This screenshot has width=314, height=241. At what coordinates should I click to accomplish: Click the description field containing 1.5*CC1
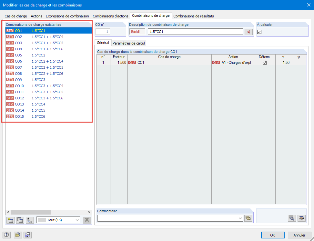[196, 32]
